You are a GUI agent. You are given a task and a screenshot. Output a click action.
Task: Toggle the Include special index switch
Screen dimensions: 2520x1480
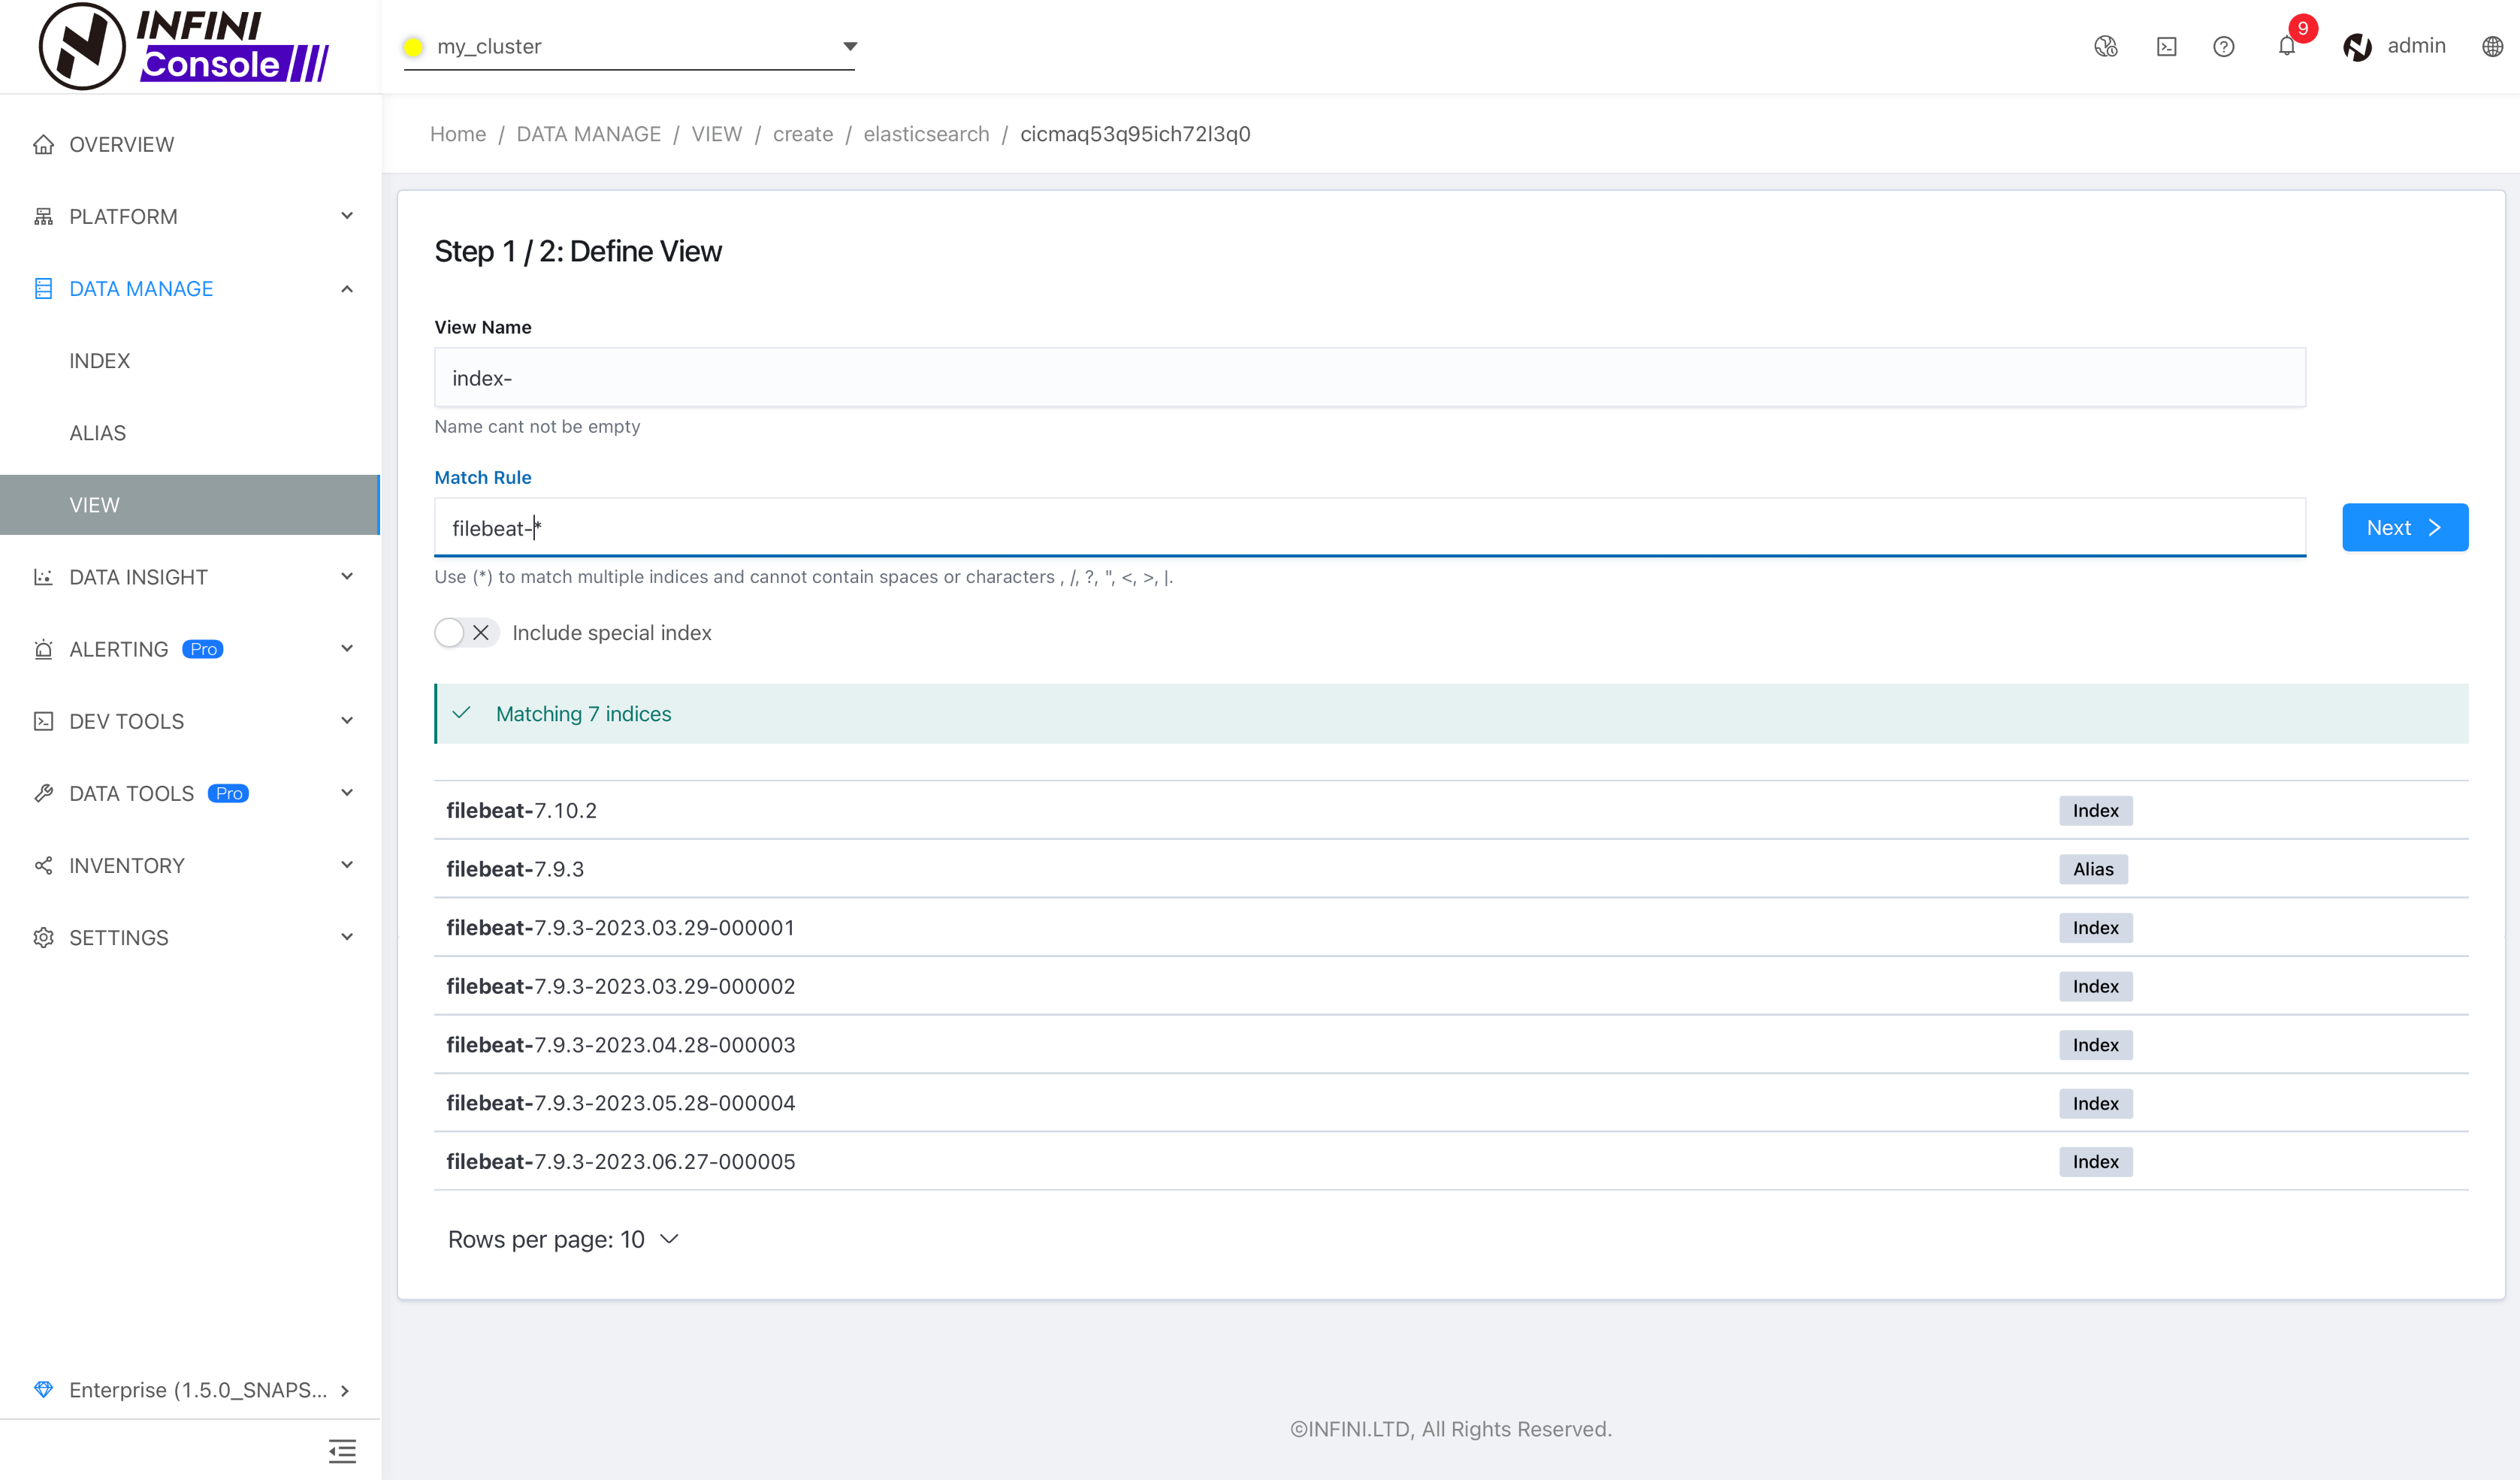point(465,633)
